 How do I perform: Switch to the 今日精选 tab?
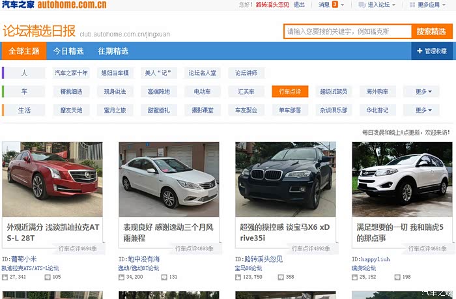68,51
